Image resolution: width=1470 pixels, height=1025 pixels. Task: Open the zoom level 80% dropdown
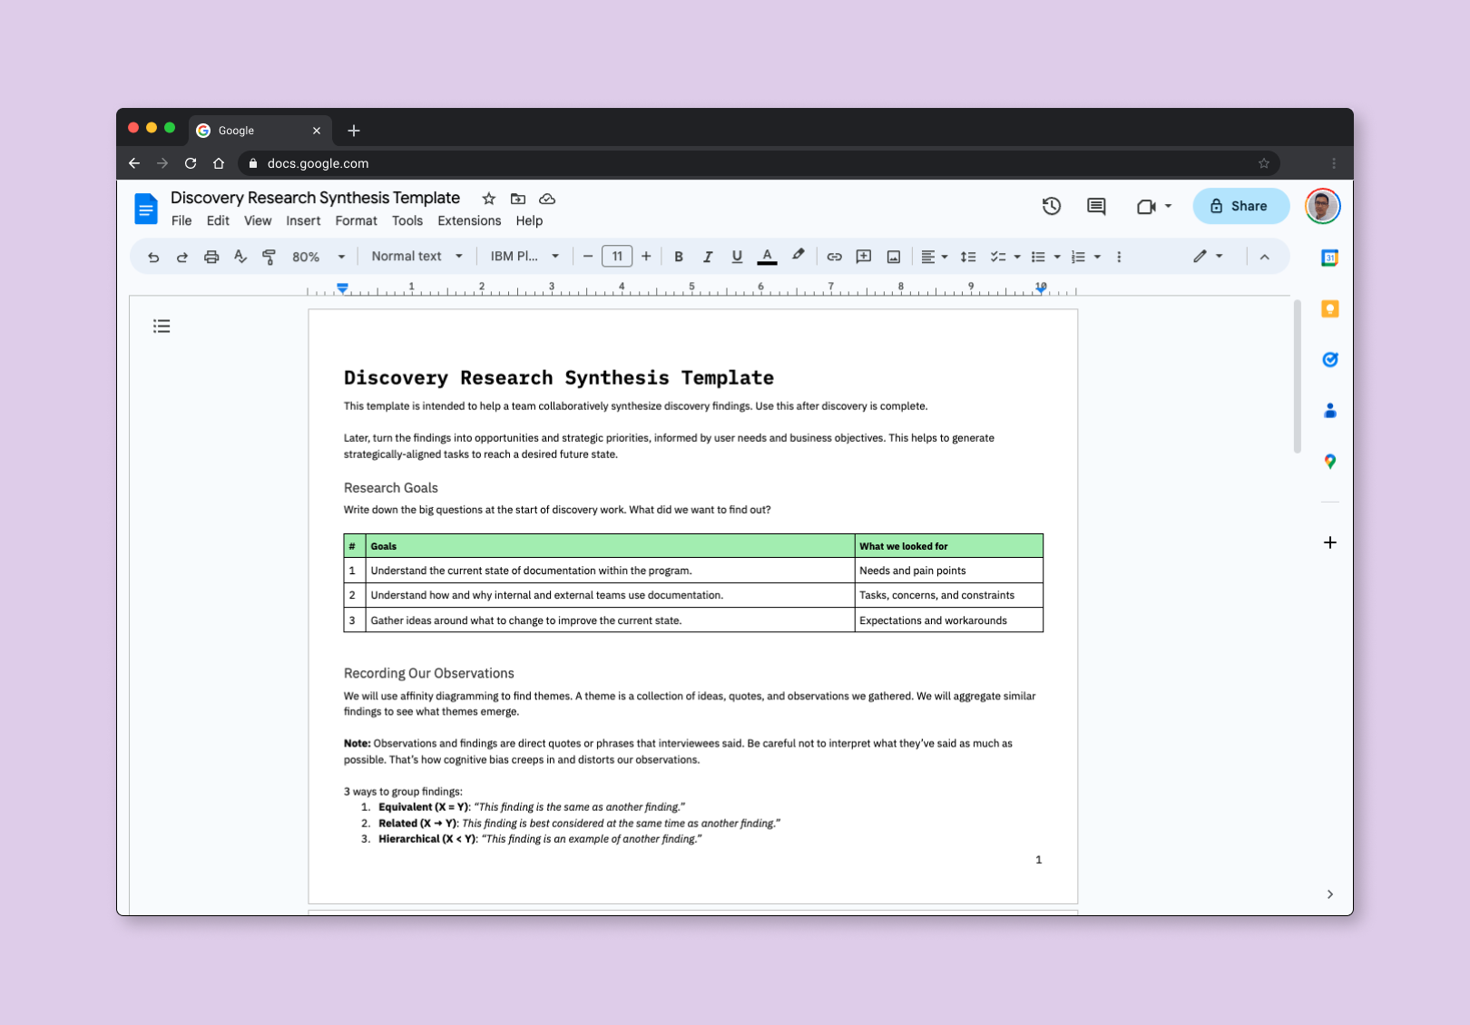(318, 257)
